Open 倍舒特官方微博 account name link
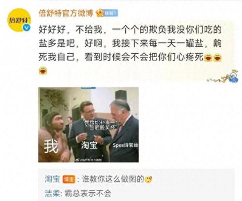 point(66,13)
